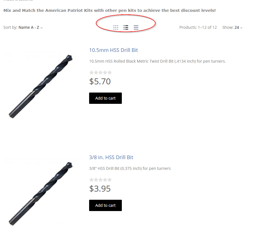The height and width of the screenshot is (226, 262).
Task: Click the $3.95 price
Action: point(100,189)
